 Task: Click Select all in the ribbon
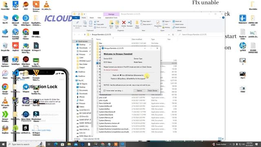pos(177,21)
